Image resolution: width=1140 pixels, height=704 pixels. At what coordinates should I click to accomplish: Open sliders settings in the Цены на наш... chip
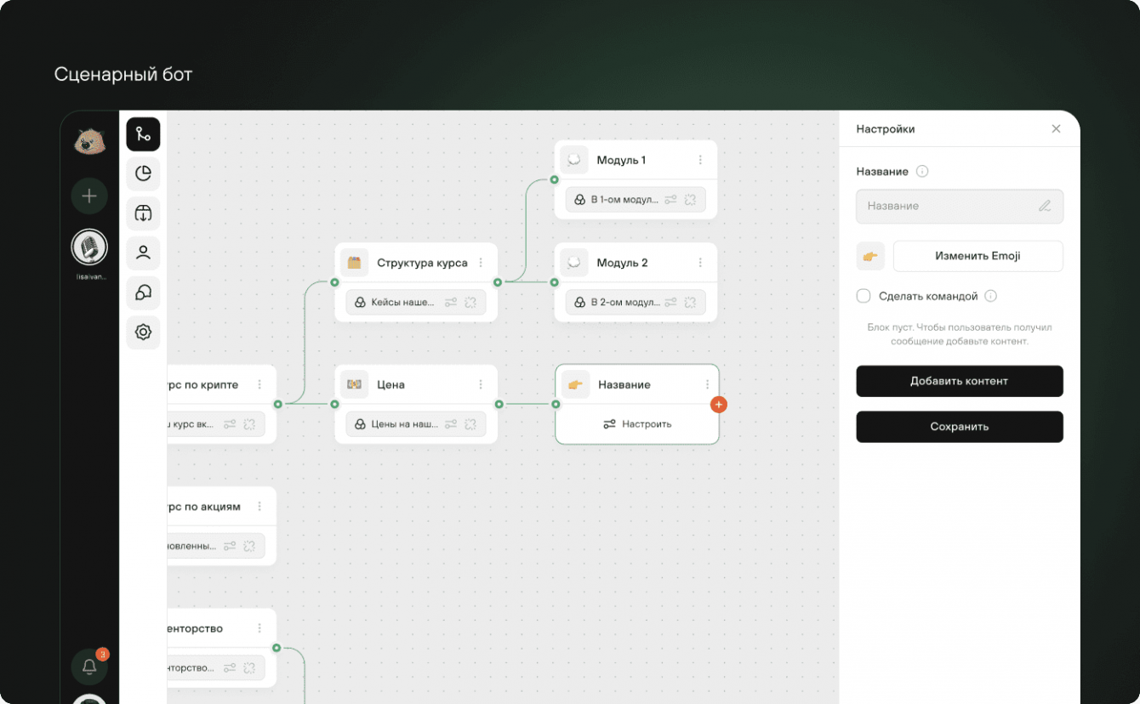pyautogui.click(x=451, y=423)
